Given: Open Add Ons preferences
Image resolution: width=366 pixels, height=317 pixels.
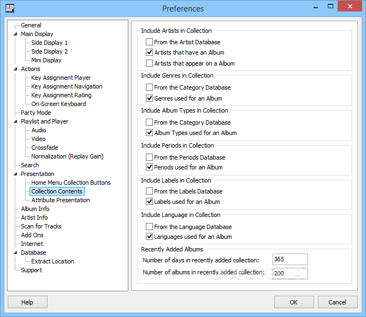Looking at the screenshot, I should point(32,235).
